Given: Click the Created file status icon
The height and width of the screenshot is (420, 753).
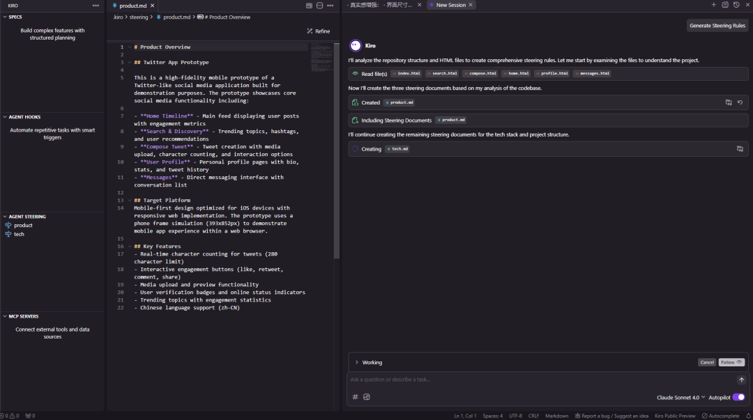Looking at the screenshot, I should pos(356,102).
